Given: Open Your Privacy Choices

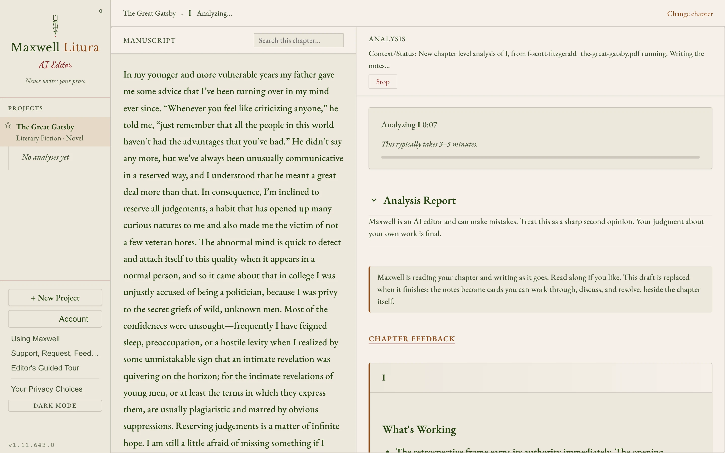Looking at the screenshot, I should click(47, 389).
